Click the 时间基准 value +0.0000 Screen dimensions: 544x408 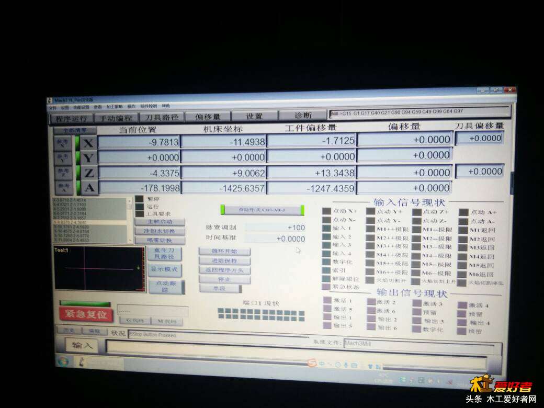pyautogui.click(x=275, y=239)
